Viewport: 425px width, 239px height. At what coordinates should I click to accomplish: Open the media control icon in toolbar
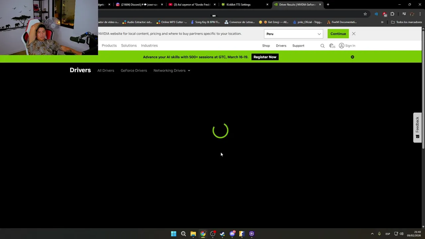(x=404, y=14)
